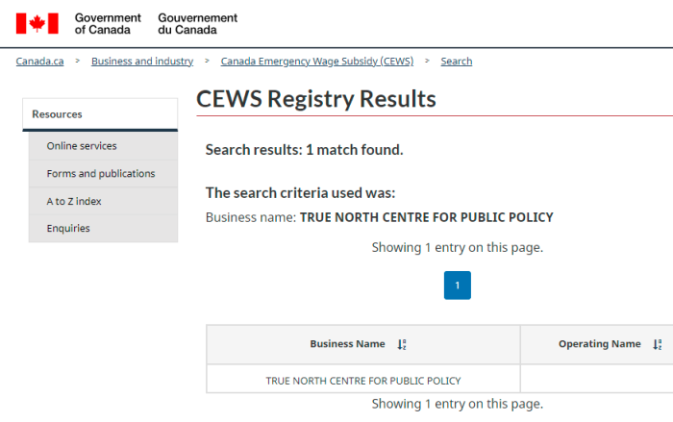Open Business and industry breadcrumb

(x=142, y=62)
